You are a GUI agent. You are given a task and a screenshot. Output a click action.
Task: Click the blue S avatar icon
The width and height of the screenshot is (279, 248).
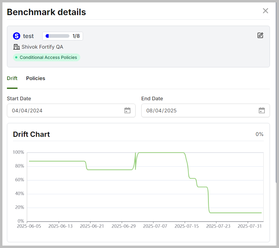17,36
